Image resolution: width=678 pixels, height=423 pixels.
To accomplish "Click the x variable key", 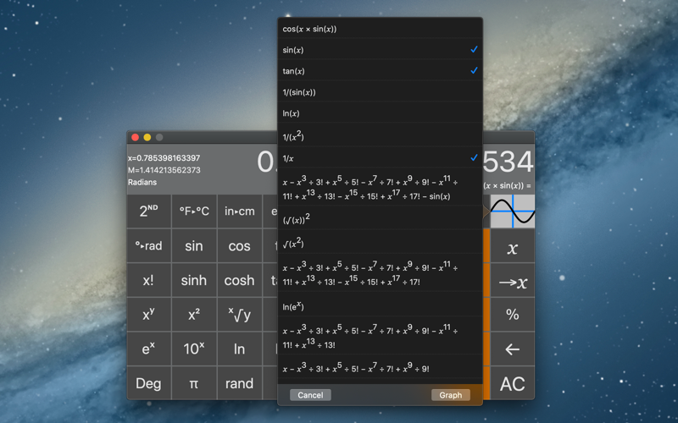I will [513, 245].
